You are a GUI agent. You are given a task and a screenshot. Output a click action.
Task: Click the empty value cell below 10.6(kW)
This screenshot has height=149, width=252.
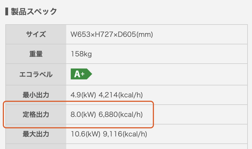point(156,146)
